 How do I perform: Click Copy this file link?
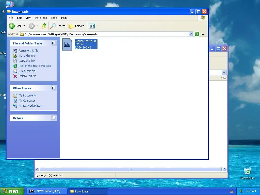(26, 61)
